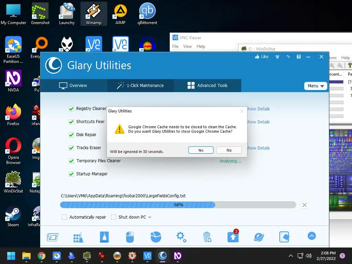Image resolution: width=352 pixels, height=264 pixels.
Task: Open the startup manager window icon in Glary bottom toolbar
Action: pos(53,237)
